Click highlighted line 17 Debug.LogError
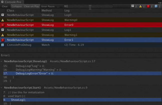This screenshot has height=105, width=162. pos(82,73)
